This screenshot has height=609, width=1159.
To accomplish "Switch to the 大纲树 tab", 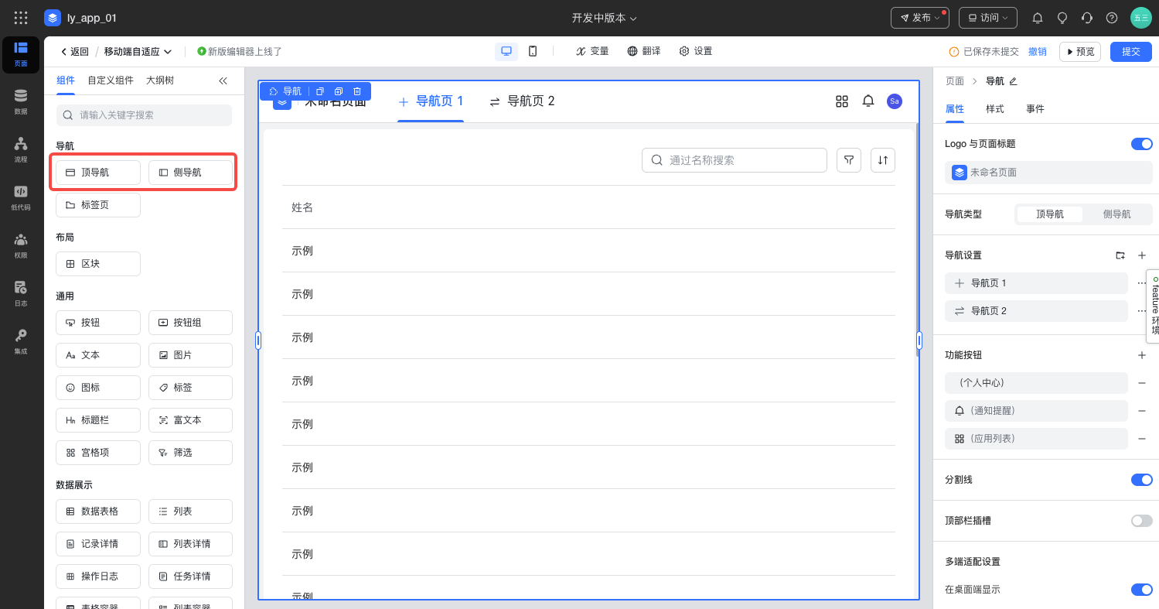I will click(160, 80).
